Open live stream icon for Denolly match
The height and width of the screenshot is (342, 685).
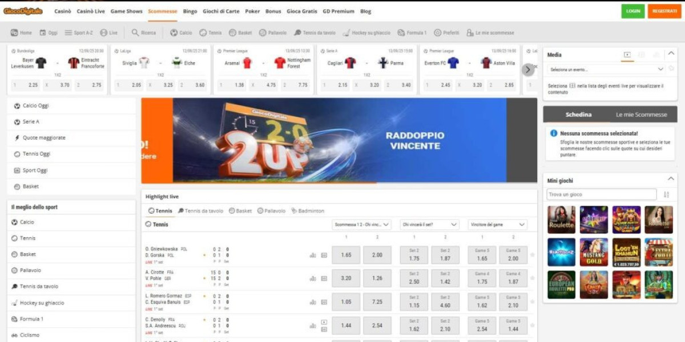click(x=324, y=322)
